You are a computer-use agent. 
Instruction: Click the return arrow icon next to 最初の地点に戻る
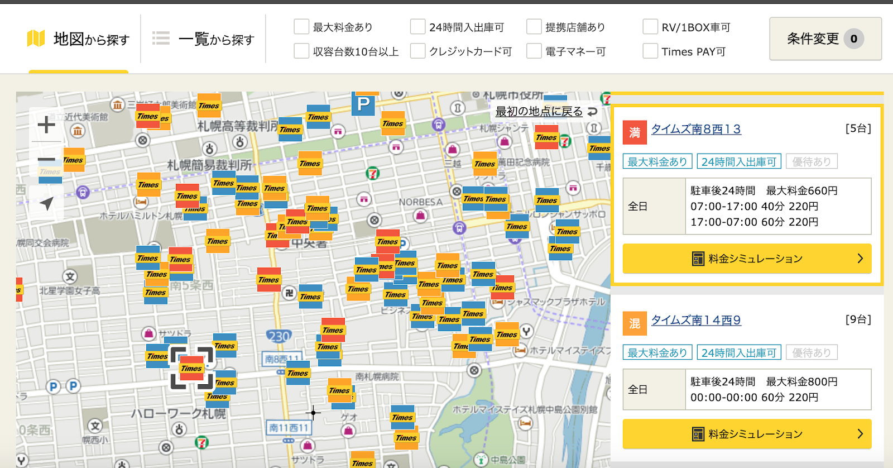[x=593, y=112]
